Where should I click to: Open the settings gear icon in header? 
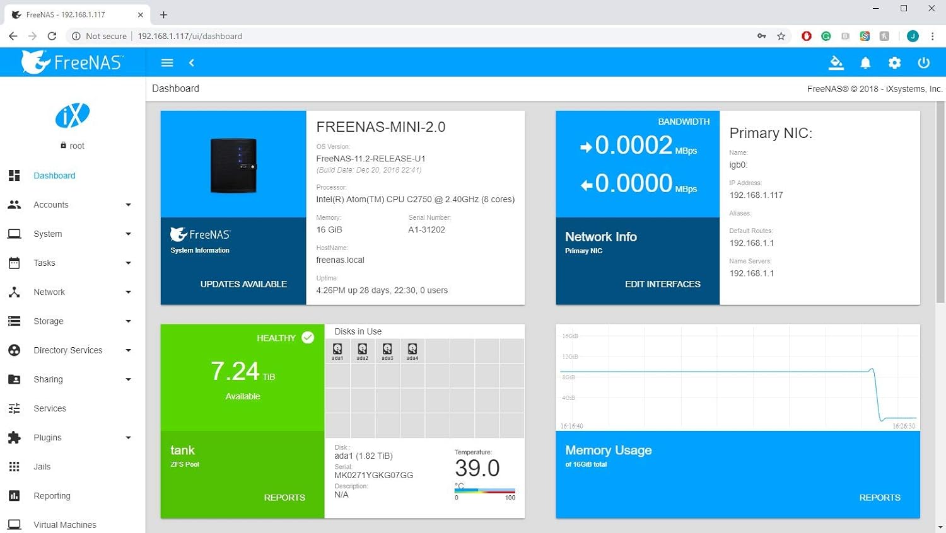coord(894,63)
